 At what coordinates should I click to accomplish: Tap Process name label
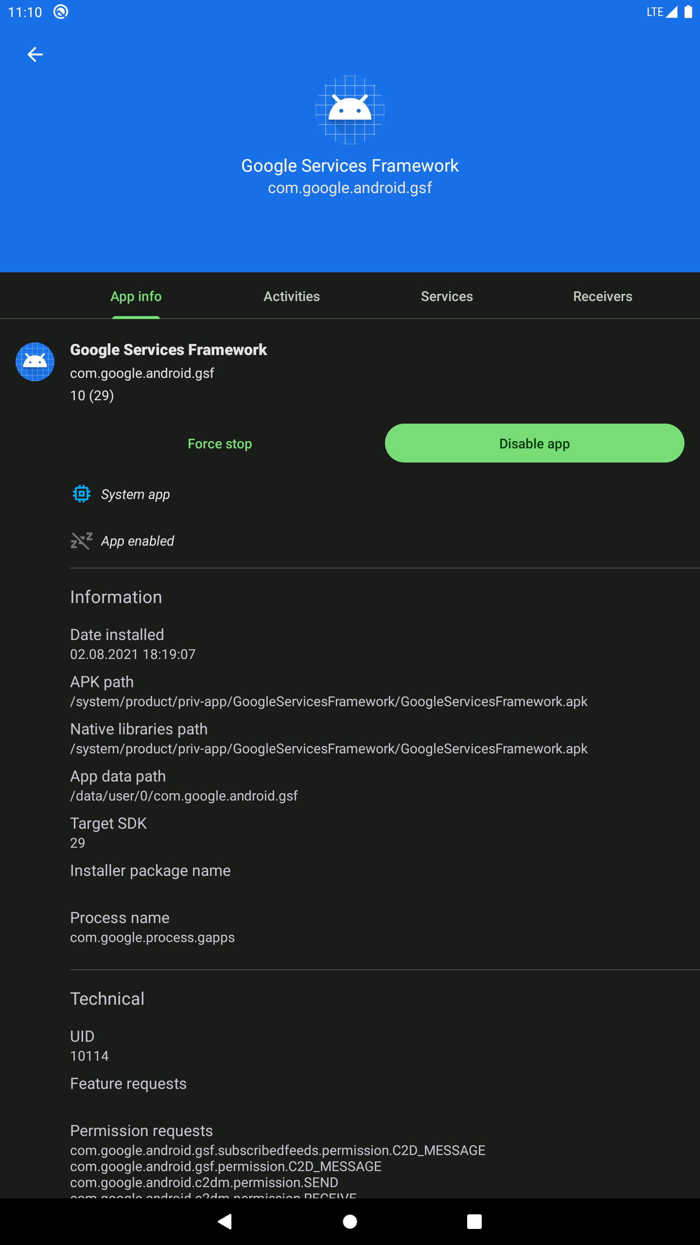click(120, 918)
